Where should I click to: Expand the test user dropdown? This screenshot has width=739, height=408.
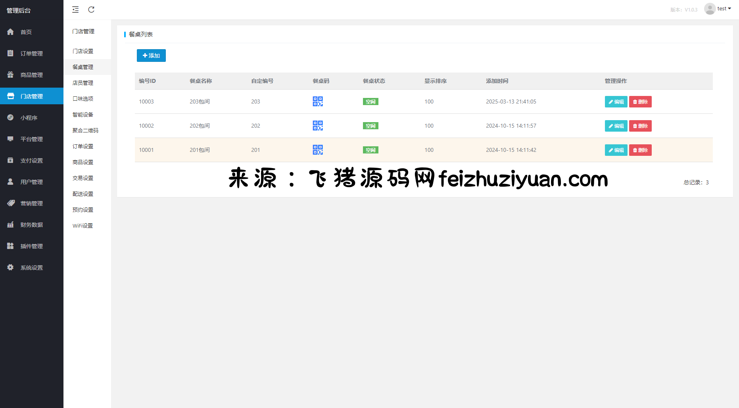[724, 9]
